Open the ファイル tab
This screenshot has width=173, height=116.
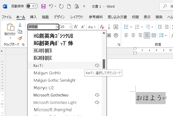[x=7, y=17]
